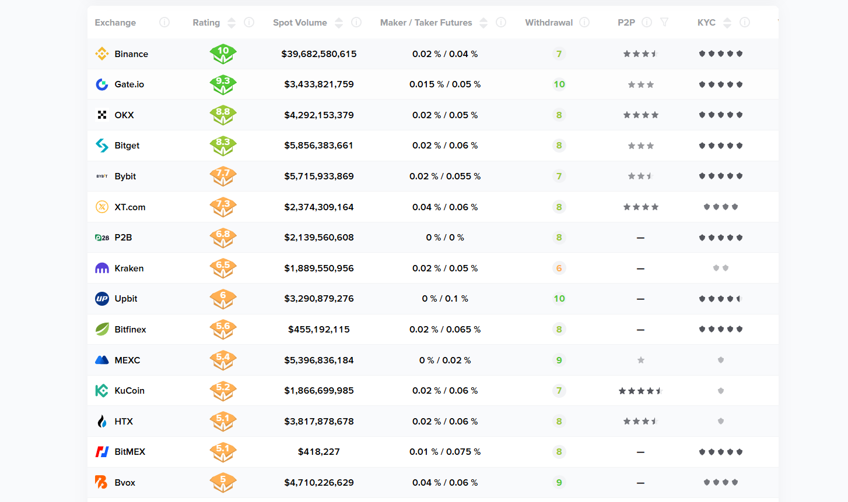Click HTX spot volume $3,817,878,678
The height and width of the screenshot is (502, 848).
tap(319, 421)
